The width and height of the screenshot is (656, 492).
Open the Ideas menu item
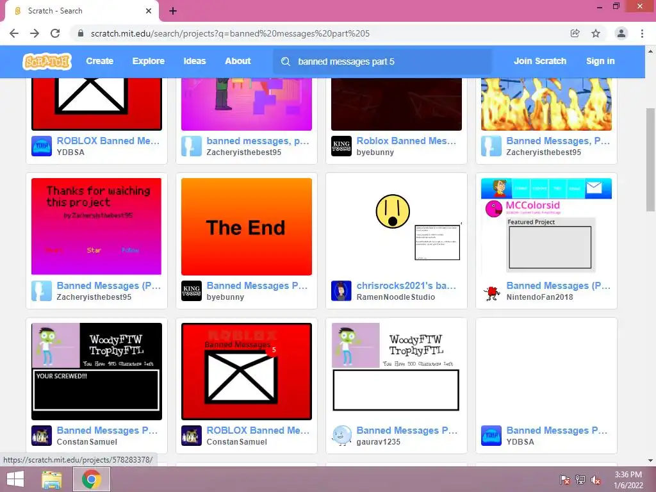click(195, 61)
